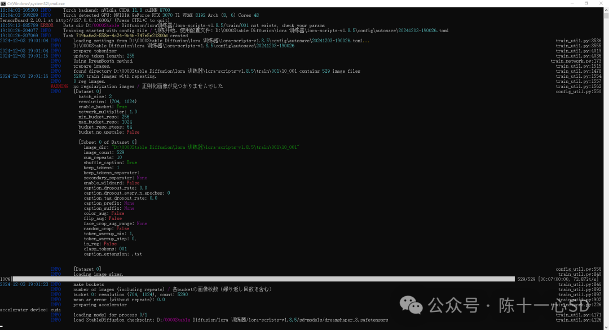Viewport: 609px width, 330px height.
Task: Click the green image_dir path value
Action: (x=205, y=147)
